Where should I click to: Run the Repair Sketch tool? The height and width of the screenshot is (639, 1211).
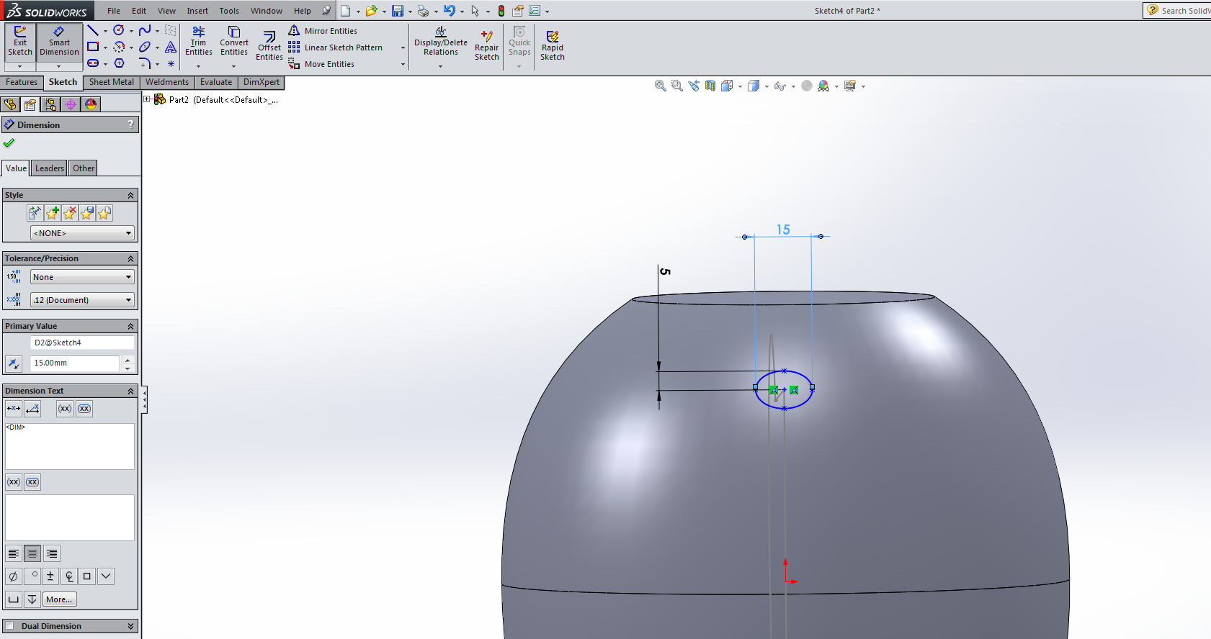pos(487,45)
